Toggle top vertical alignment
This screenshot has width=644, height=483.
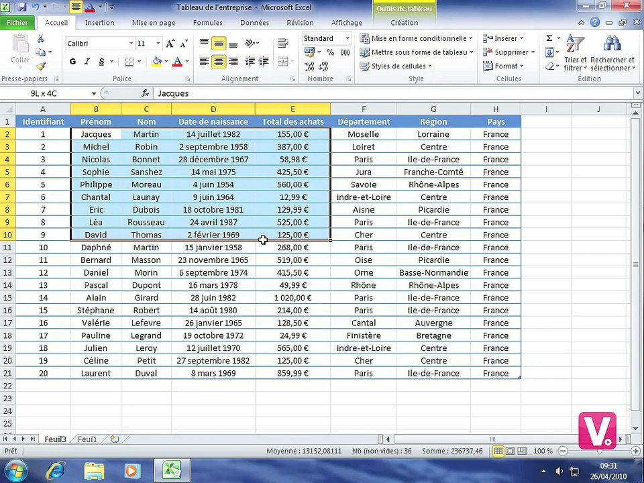(x=204, y=43)
